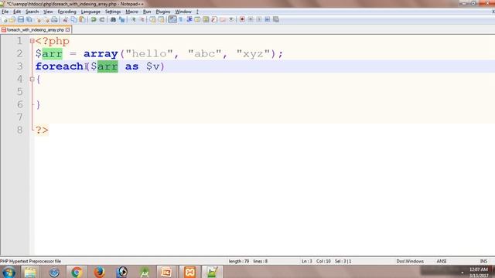Click the Zoom In toolbar icon
495x278 pixels.
pyautogui.click(x=133, y=19)
